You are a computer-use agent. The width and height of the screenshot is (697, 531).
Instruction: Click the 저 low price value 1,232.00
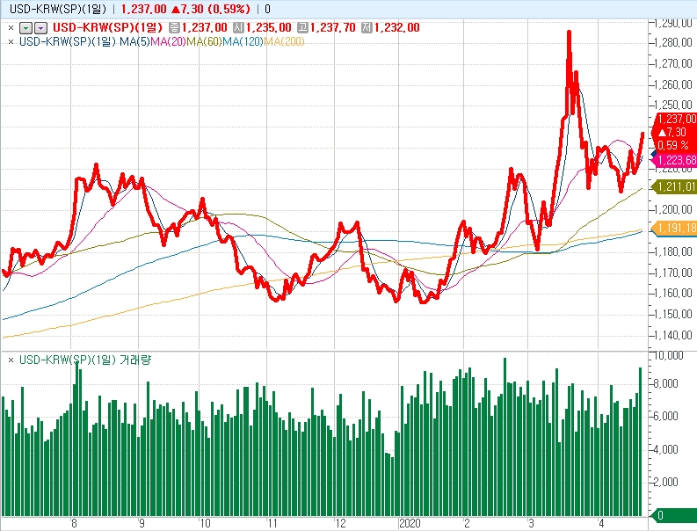[x=396, y=28]
